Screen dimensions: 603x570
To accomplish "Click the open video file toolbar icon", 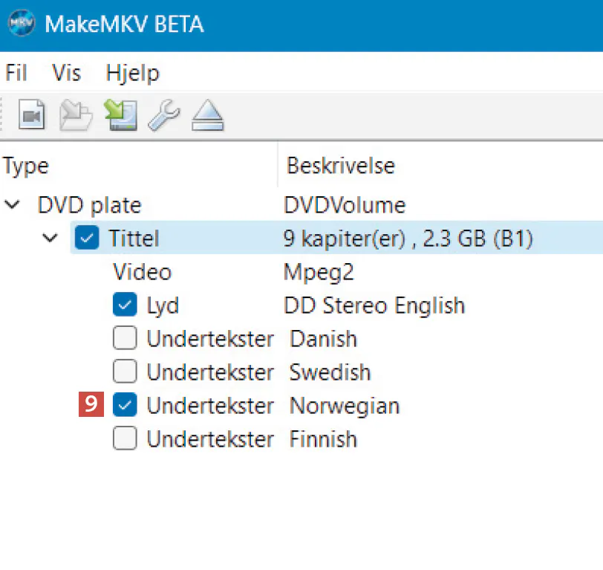I will pyautogui.click(x=32, y=115).
